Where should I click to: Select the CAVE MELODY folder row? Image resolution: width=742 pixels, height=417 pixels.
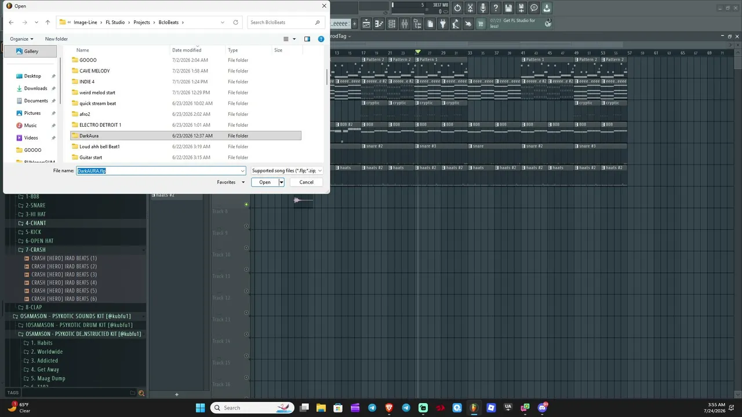point(185,71)
